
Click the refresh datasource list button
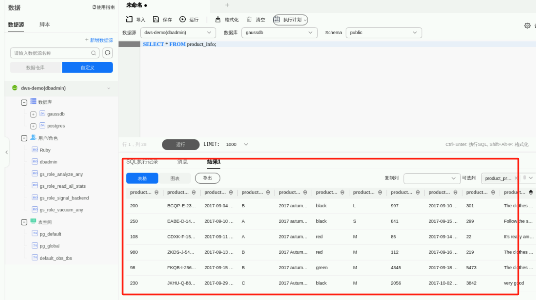[108, 53]
